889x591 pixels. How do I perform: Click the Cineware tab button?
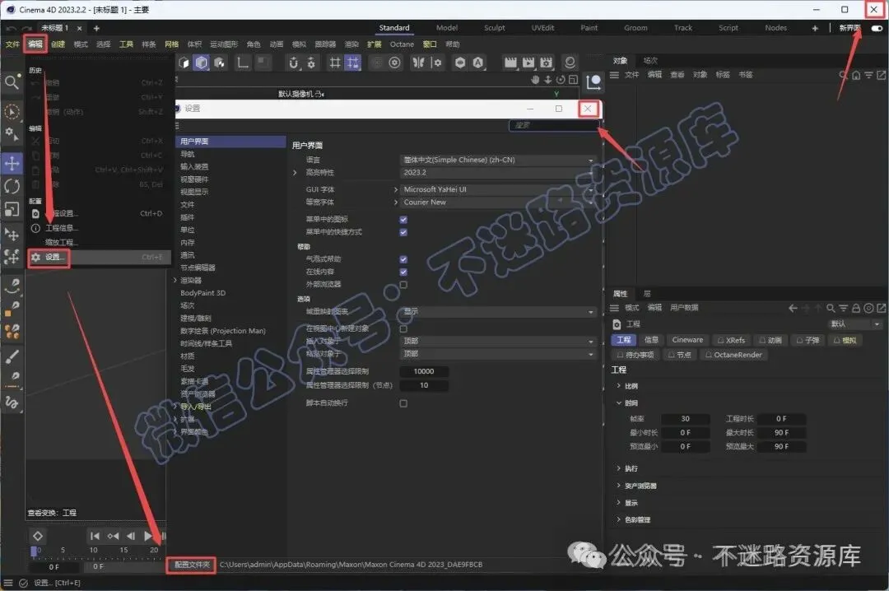tap(687, 340)
